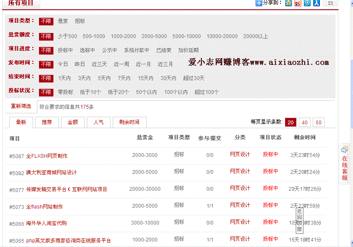Open the 在线客服 chat bubble icon

(345, 150)
